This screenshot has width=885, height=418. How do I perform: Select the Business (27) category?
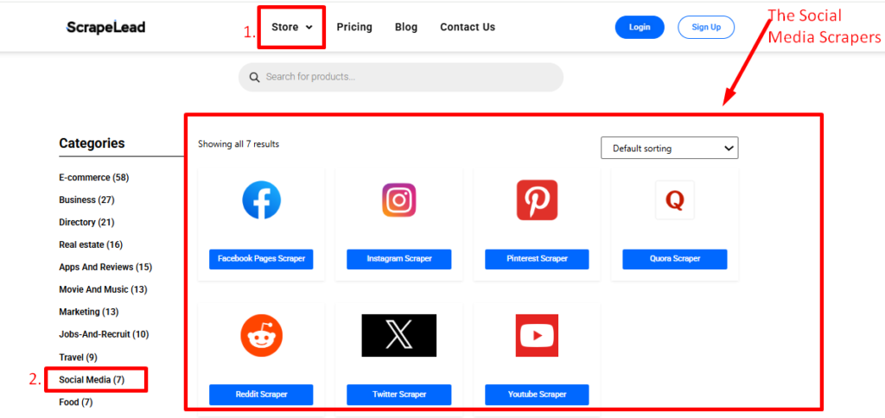(x=86, y=199)
